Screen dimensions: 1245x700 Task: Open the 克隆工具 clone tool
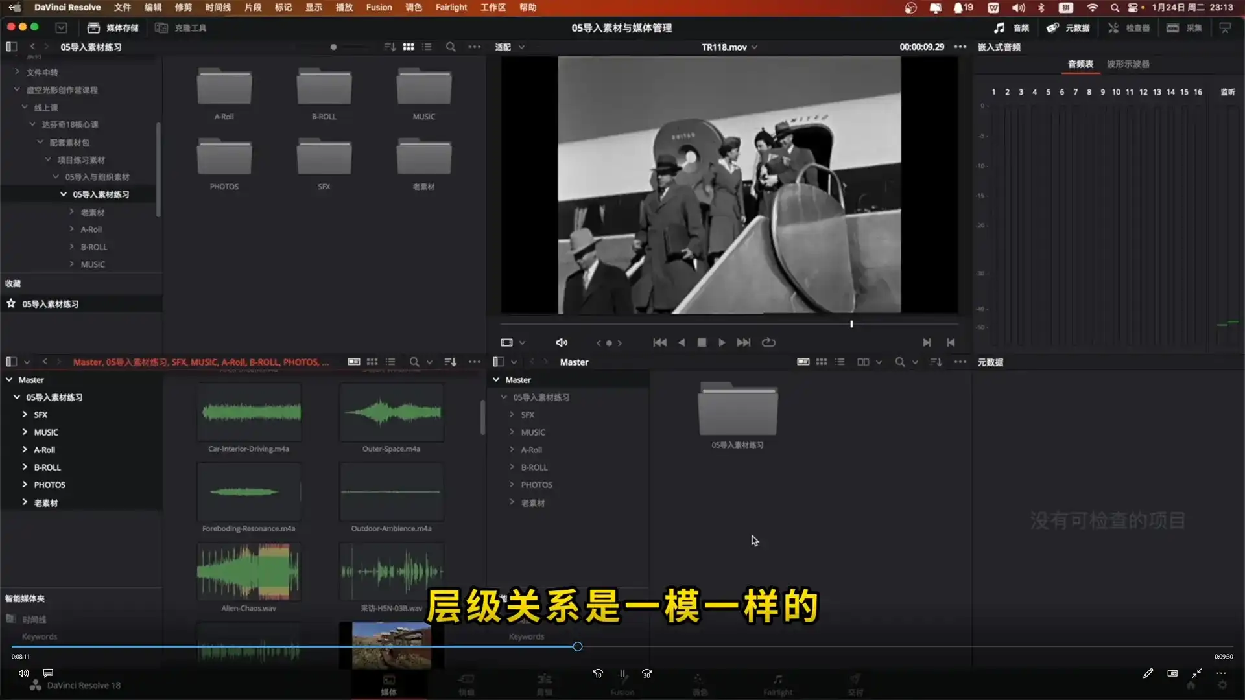click(x=181, y=28)
